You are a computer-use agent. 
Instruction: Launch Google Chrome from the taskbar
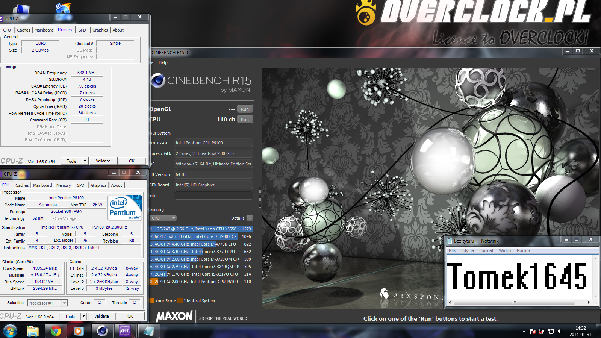(x=56, y=331)
